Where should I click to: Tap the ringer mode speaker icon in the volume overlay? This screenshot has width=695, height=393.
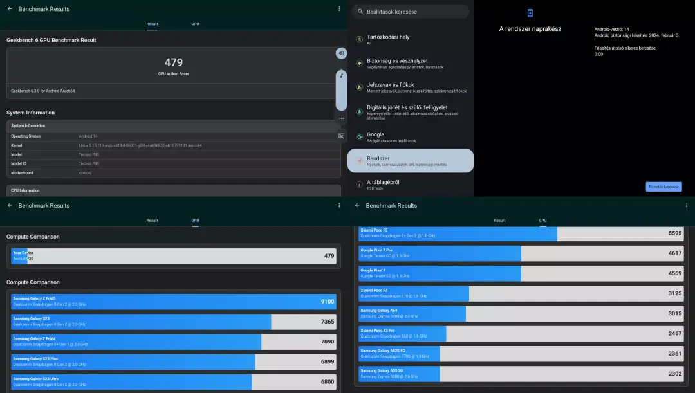click(x=341, y=53)
